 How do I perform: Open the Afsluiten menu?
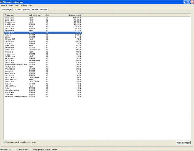click(24, 5)
